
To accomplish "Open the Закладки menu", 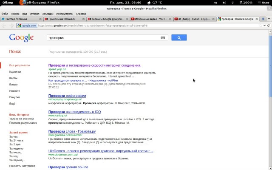I will coord(48,14).
